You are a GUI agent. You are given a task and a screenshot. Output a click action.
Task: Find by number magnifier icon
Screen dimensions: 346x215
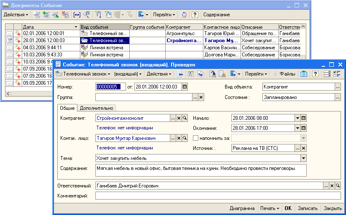[86, 15]
